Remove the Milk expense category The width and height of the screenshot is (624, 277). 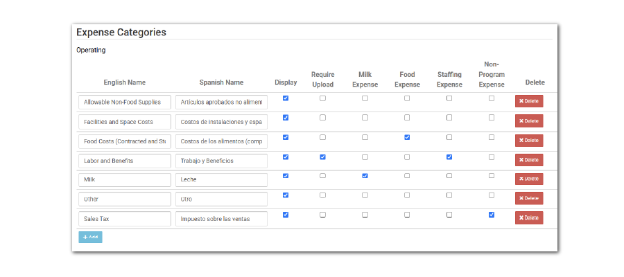529,179
